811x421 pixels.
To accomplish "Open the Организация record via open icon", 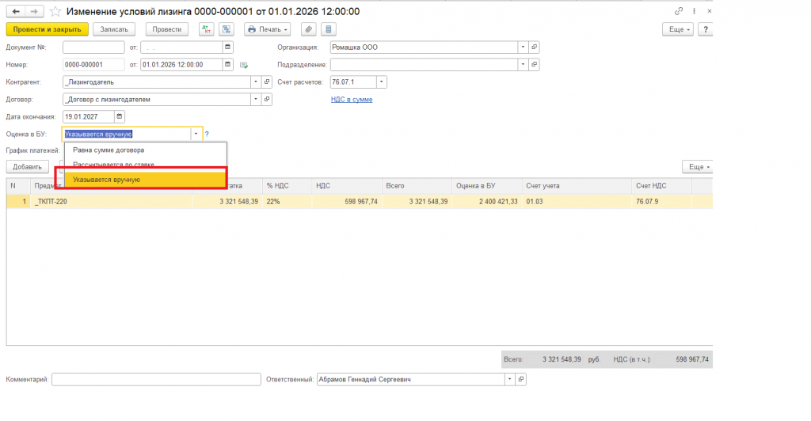I will click(535, 47).
